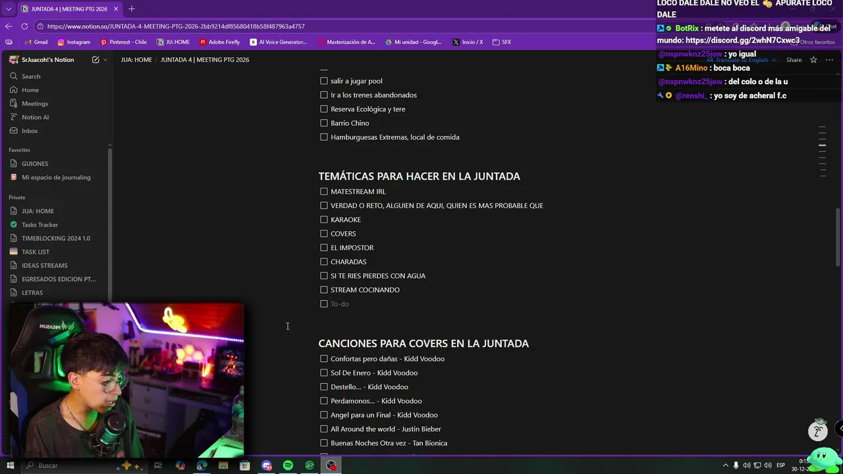
Task: Select the JUNTADA 4 browser tab
Action: (x=70, y=9)
